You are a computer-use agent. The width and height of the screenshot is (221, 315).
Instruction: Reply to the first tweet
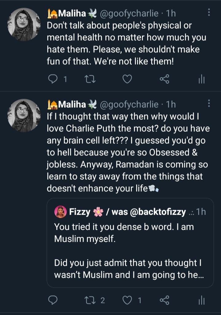click(53, 80)
